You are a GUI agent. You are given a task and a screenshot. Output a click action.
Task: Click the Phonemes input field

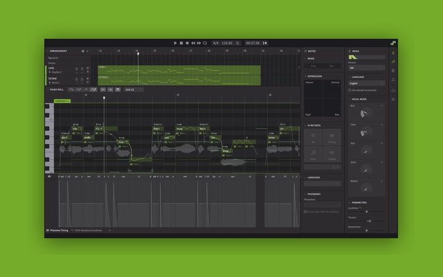(323, 204)
